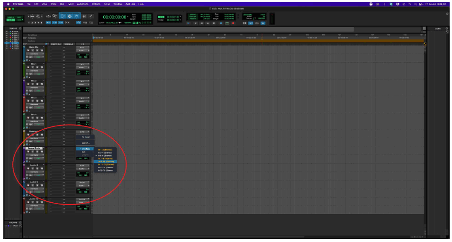The height and width of the screenshot is (242, 452).
Task: Click the transport Rewind button
Action: pos(202,23)
